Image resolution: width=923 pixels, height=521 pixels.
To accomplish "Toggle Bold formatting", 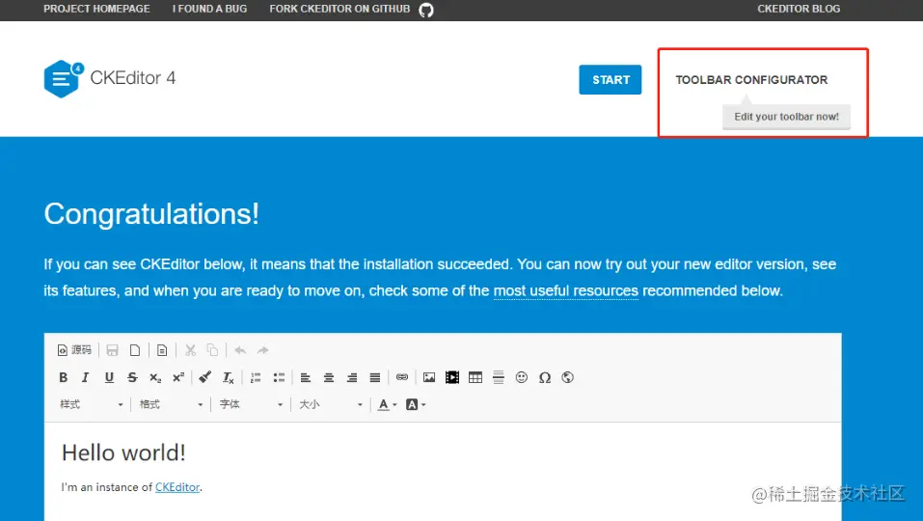I will [64, 377].
